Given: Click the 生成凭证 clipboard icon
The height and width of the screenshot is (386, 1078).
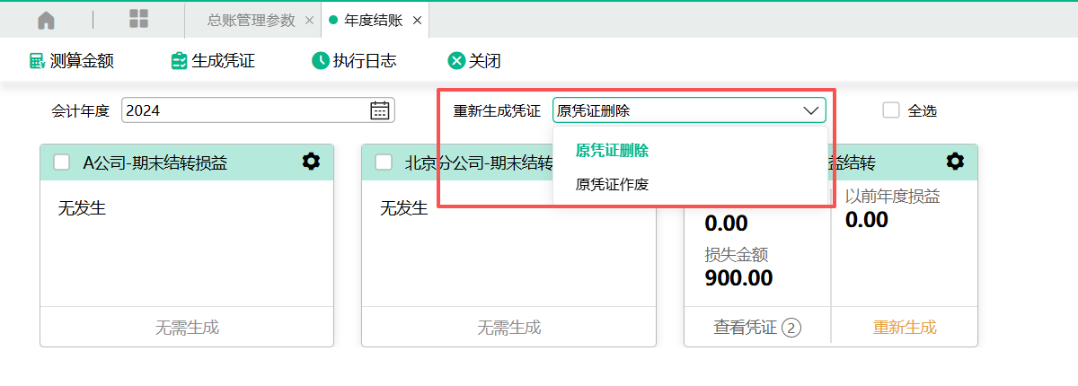Looking at the screenshot, I should point(179,61).
